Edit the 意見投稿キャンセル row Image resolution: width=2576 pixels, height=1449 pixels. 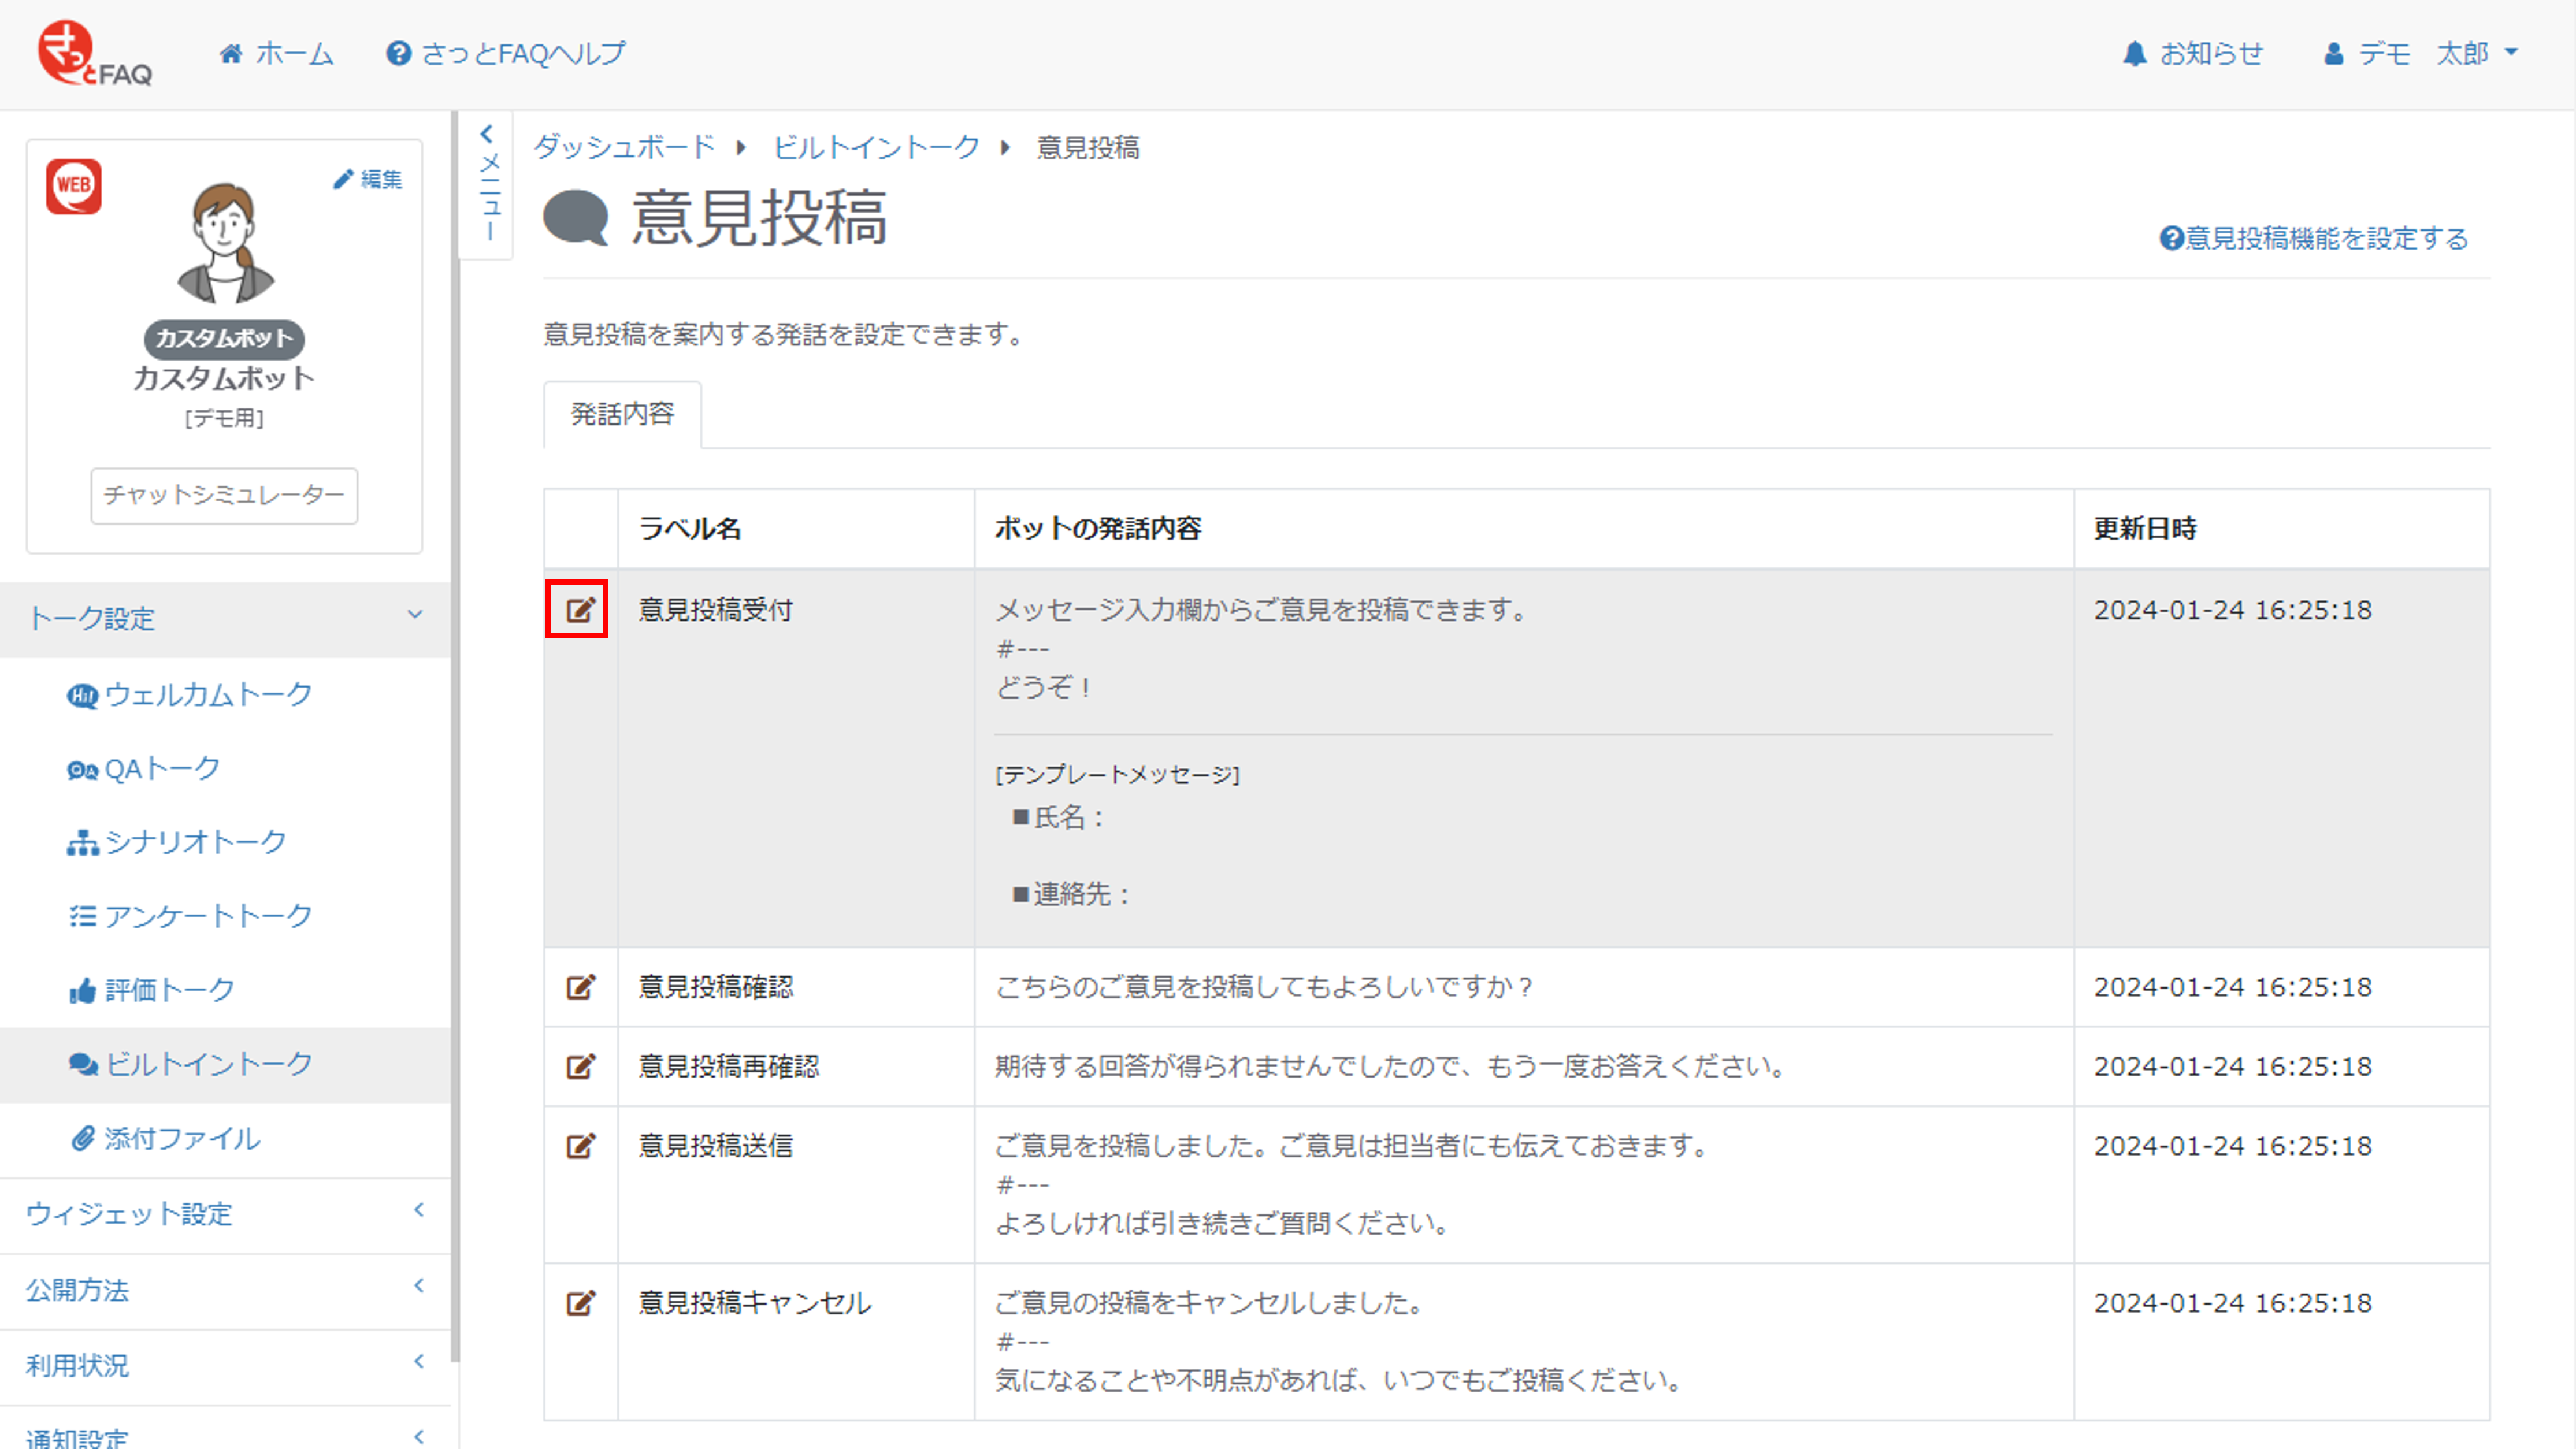click(x=580, y=1302)
